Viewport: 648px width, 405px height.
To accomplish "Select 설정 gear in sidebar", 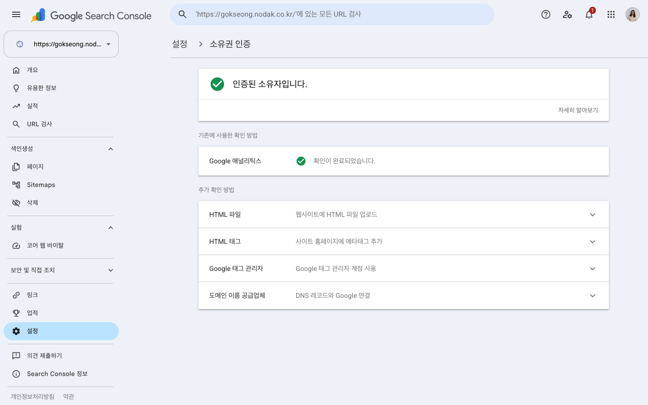I will tap(16, 331).
